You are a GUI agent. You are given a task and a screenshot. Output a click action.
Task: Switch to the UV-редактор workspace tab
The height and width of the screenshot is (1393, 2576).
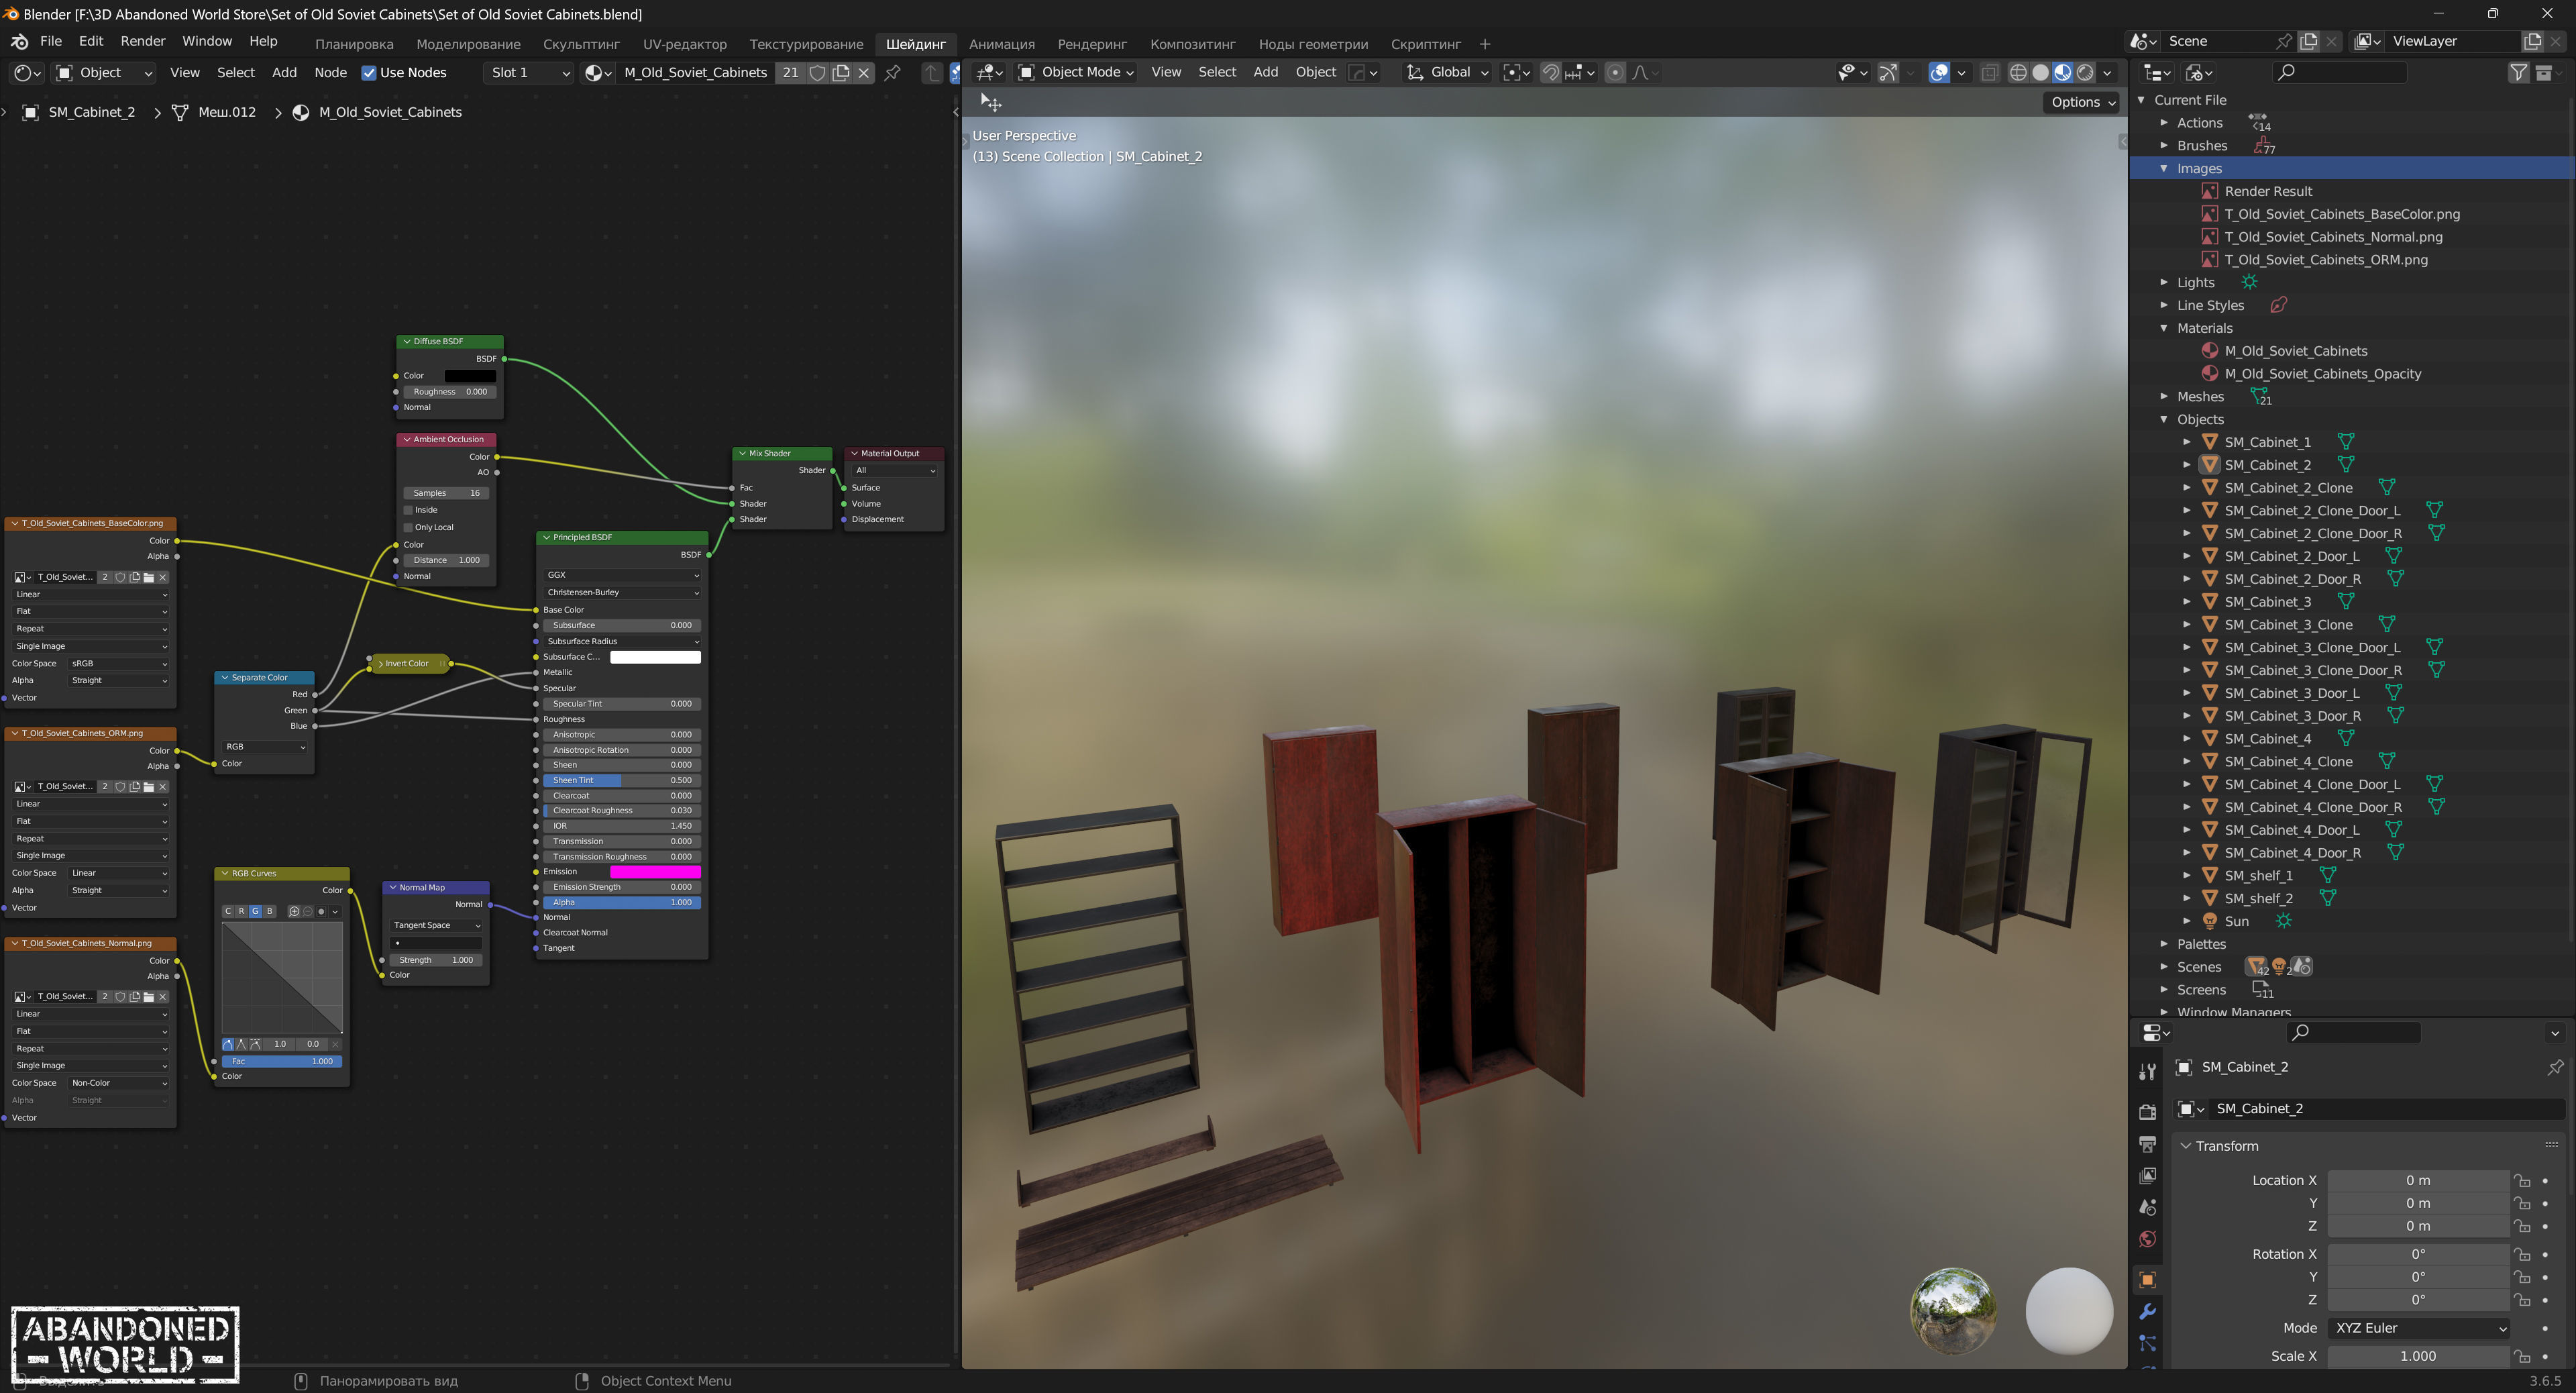pos(684,44)
